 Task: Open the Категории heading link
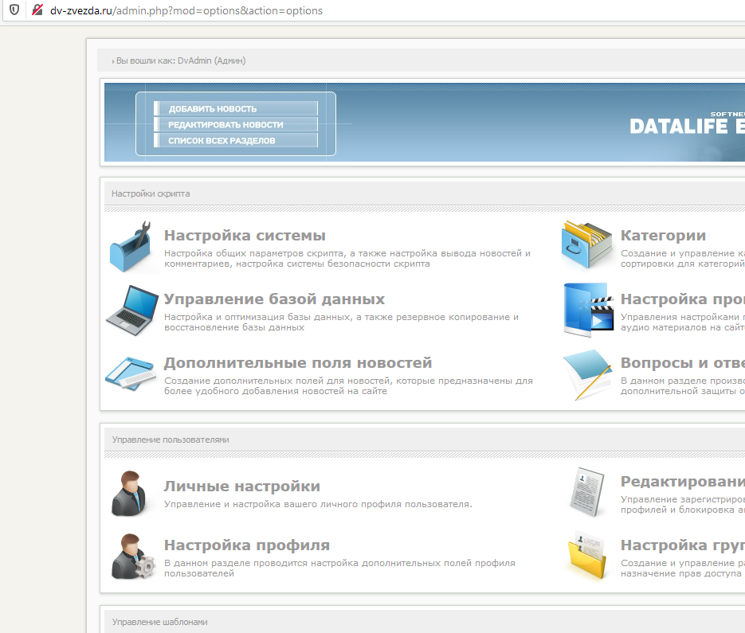(663, 235)
